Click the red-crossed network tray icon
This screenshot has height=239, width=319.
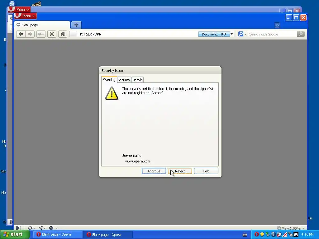285,234
